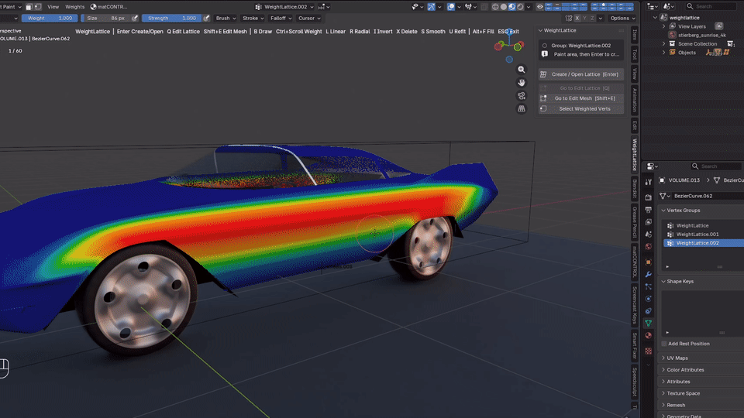Click Go to Edit Lattice button
Image resolution: width=744 pixels, height=418 pixels.
581,88
